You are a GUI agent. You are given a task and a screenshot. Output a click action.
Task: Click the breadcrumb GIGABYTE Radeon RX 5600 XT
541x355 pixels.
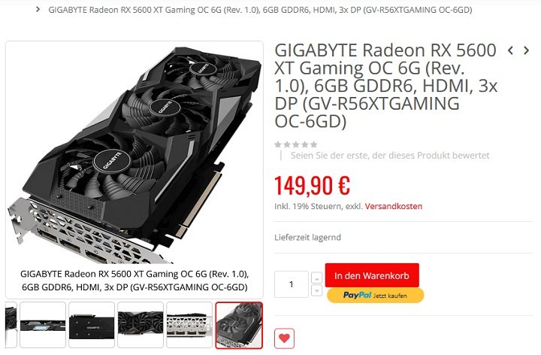point(260,10)
